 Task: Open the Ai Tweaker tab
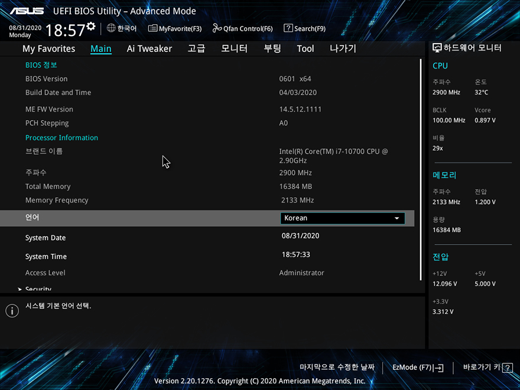pyautogui.click(x=149, y=48)
